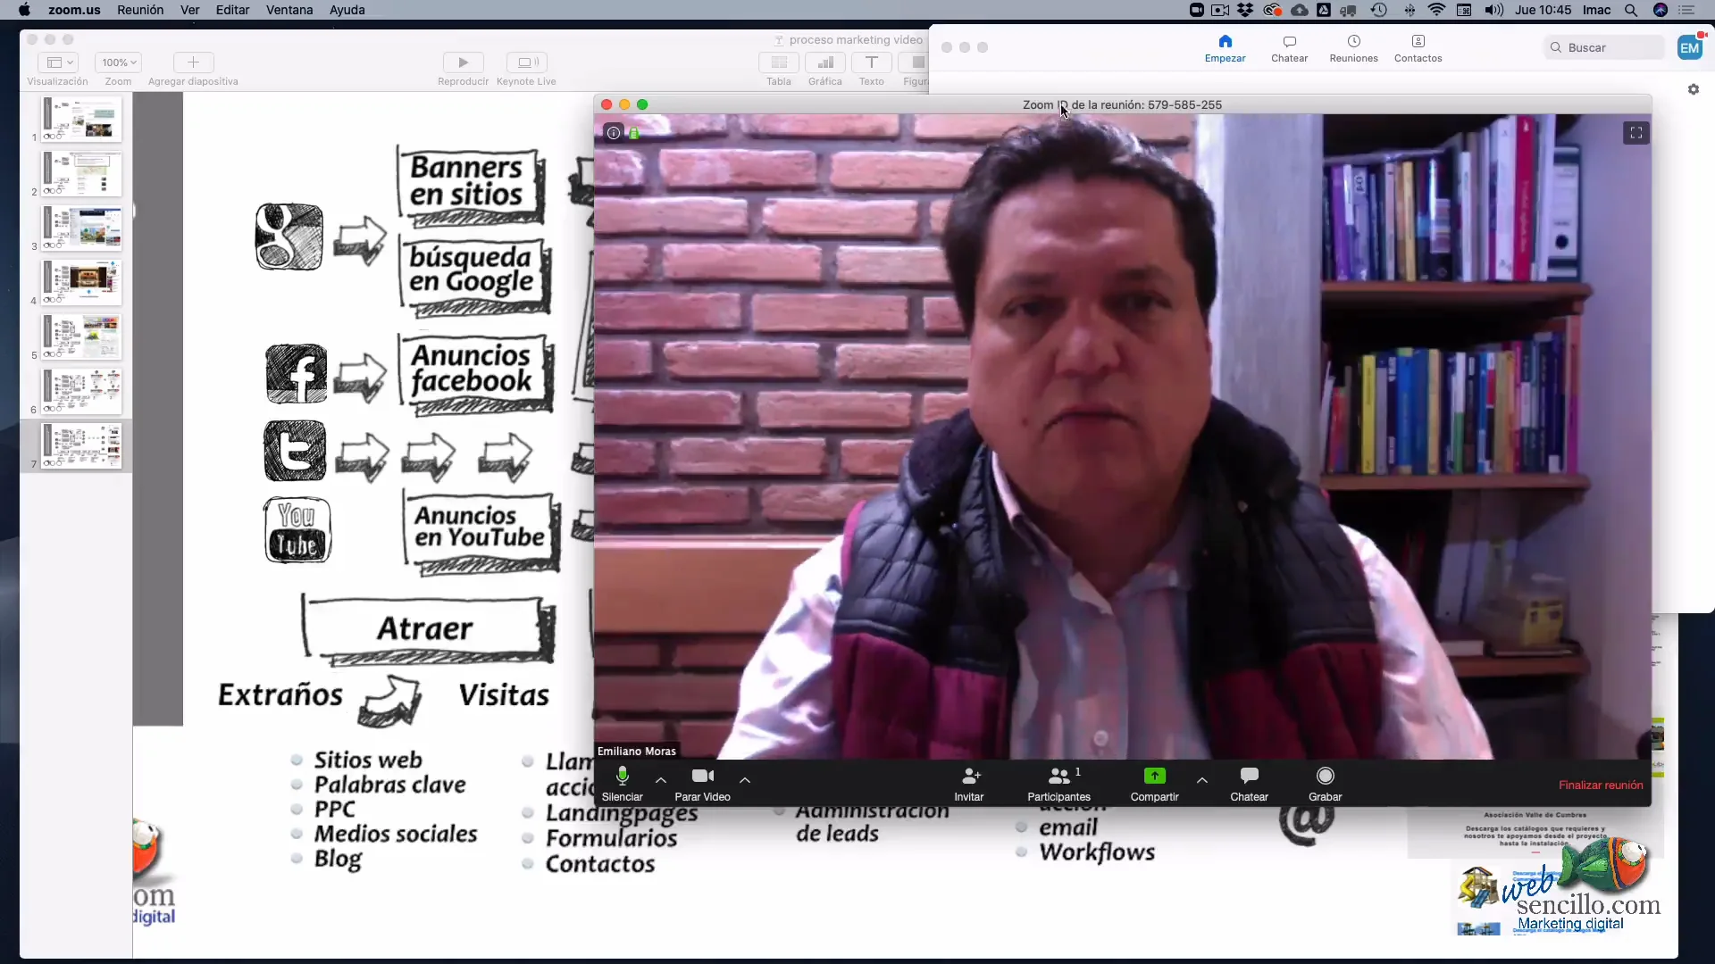Select slide 6 thumbnail in navigator
The height and width of the screenshot is (964, 1715).
[81, 391]
